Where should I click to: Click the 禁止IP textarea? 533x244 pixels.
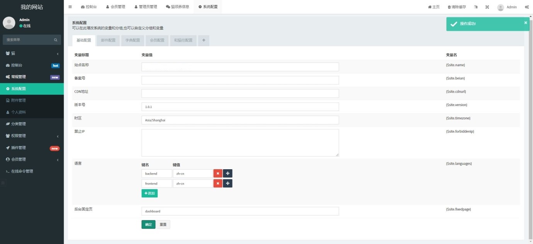[240, 143]
